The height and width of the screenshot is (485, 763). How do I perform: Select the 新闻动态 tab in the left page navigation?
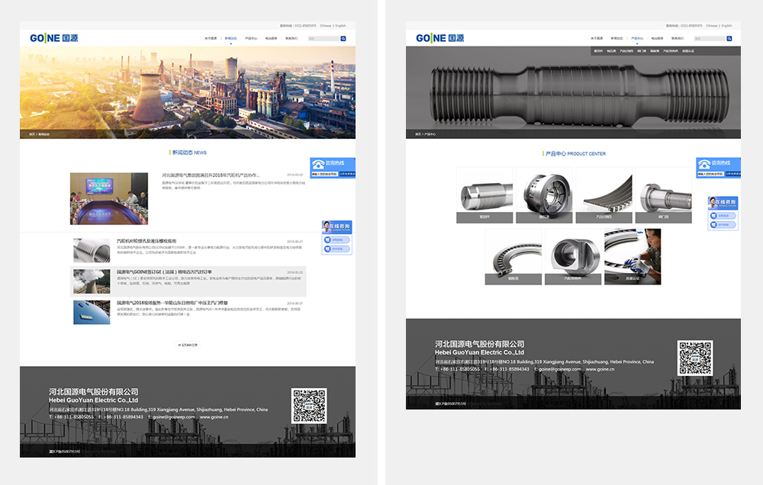click(x=230, y=38)
